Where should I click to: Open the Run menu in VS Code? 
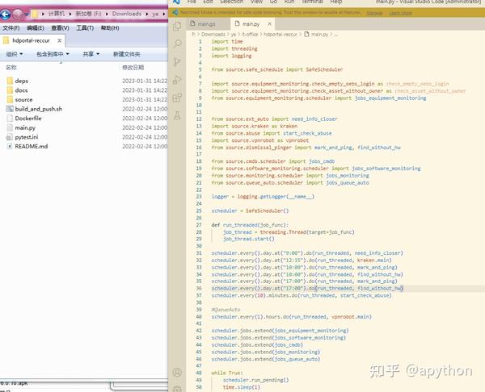point(289,2)
